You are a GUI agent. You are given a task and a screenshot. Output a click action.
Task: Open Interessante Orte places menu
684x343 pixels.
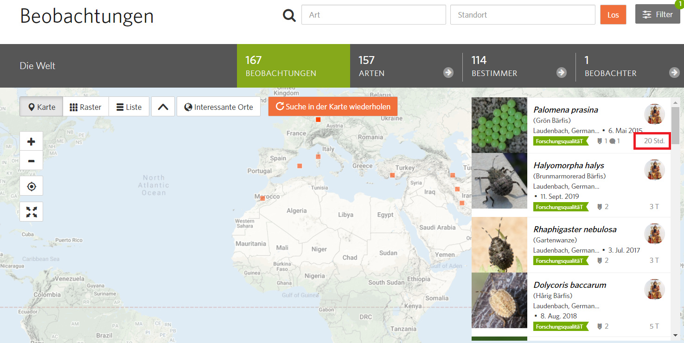218,107
